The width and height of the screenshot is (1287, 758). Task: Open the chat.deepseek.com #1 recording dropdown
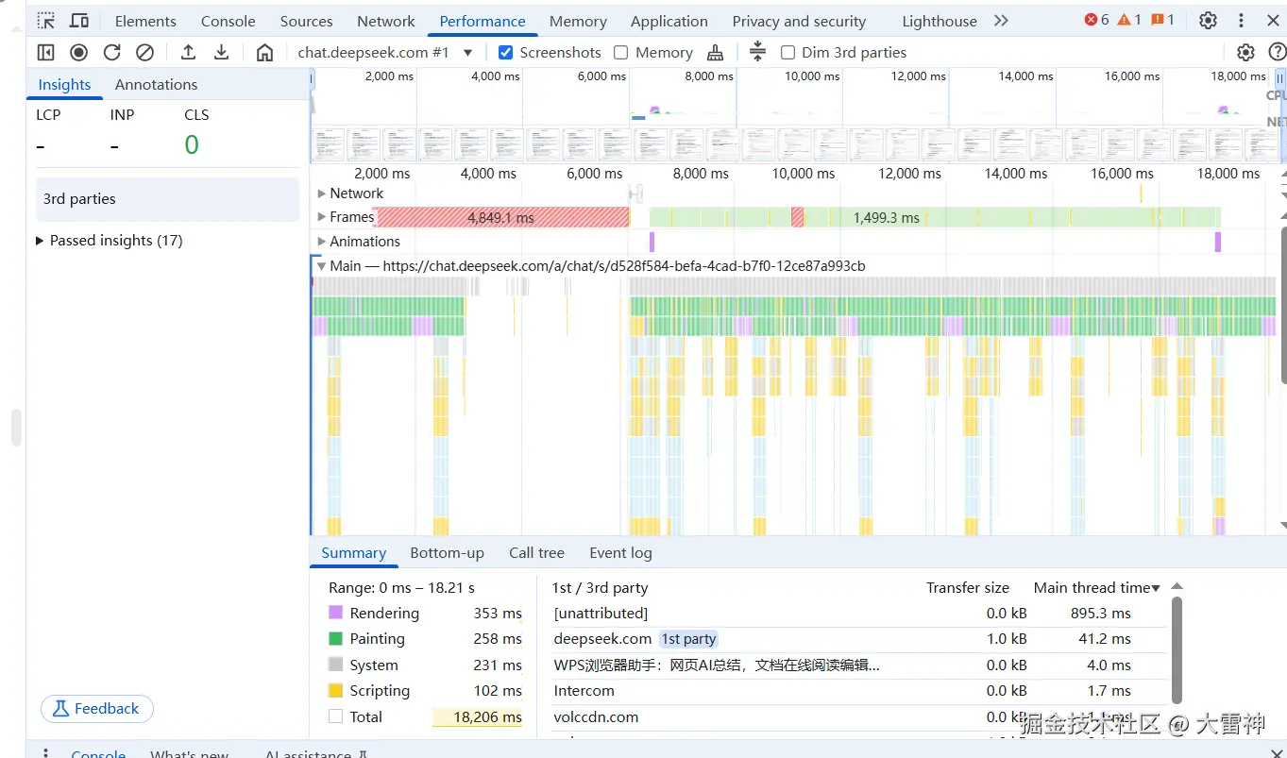[x=385, y=53]
